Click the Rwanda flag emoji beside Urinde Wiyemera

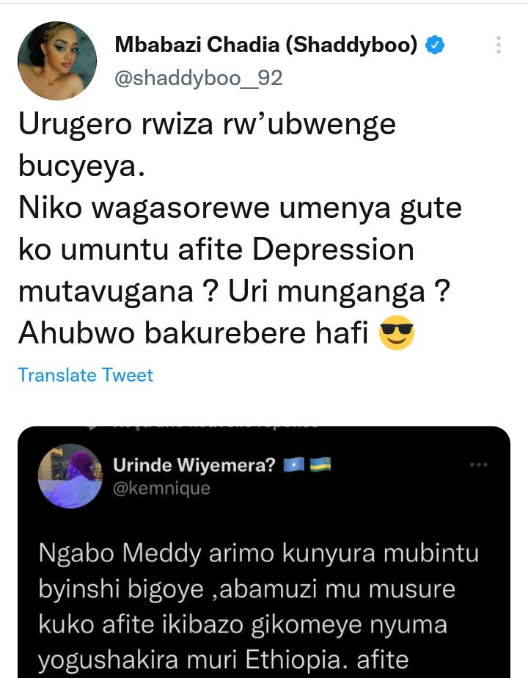coord(320,464)
